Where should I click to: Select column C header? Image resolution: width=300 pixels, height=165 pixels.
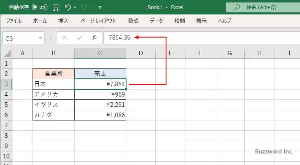tap(100, 53)
